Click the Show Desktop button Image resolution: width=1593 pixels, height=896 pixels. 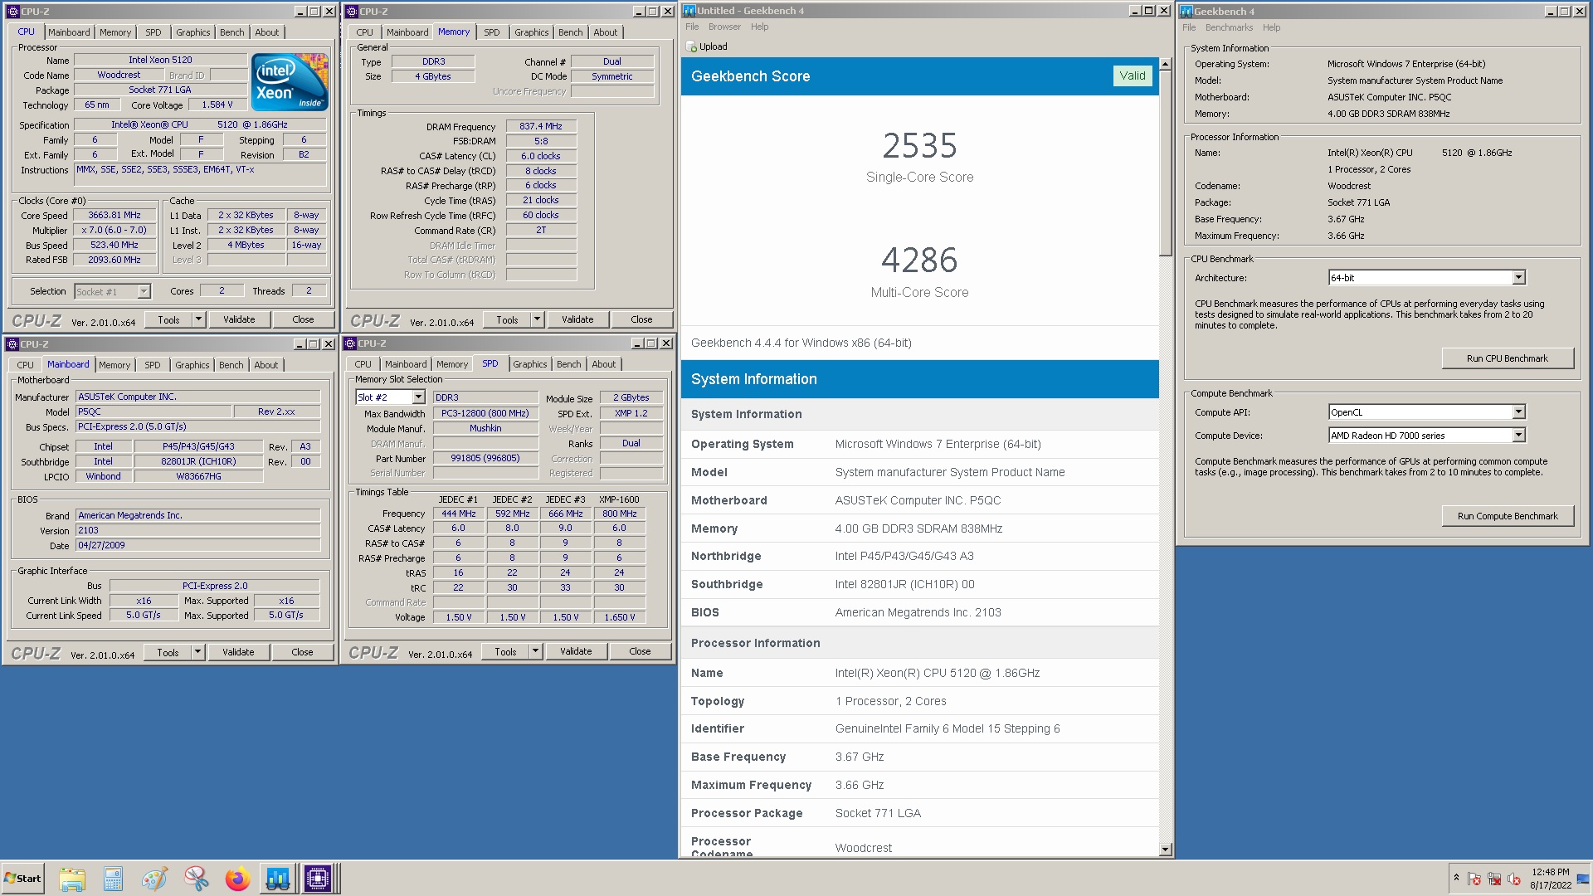pyautogui.click(x=1583, y=879)
